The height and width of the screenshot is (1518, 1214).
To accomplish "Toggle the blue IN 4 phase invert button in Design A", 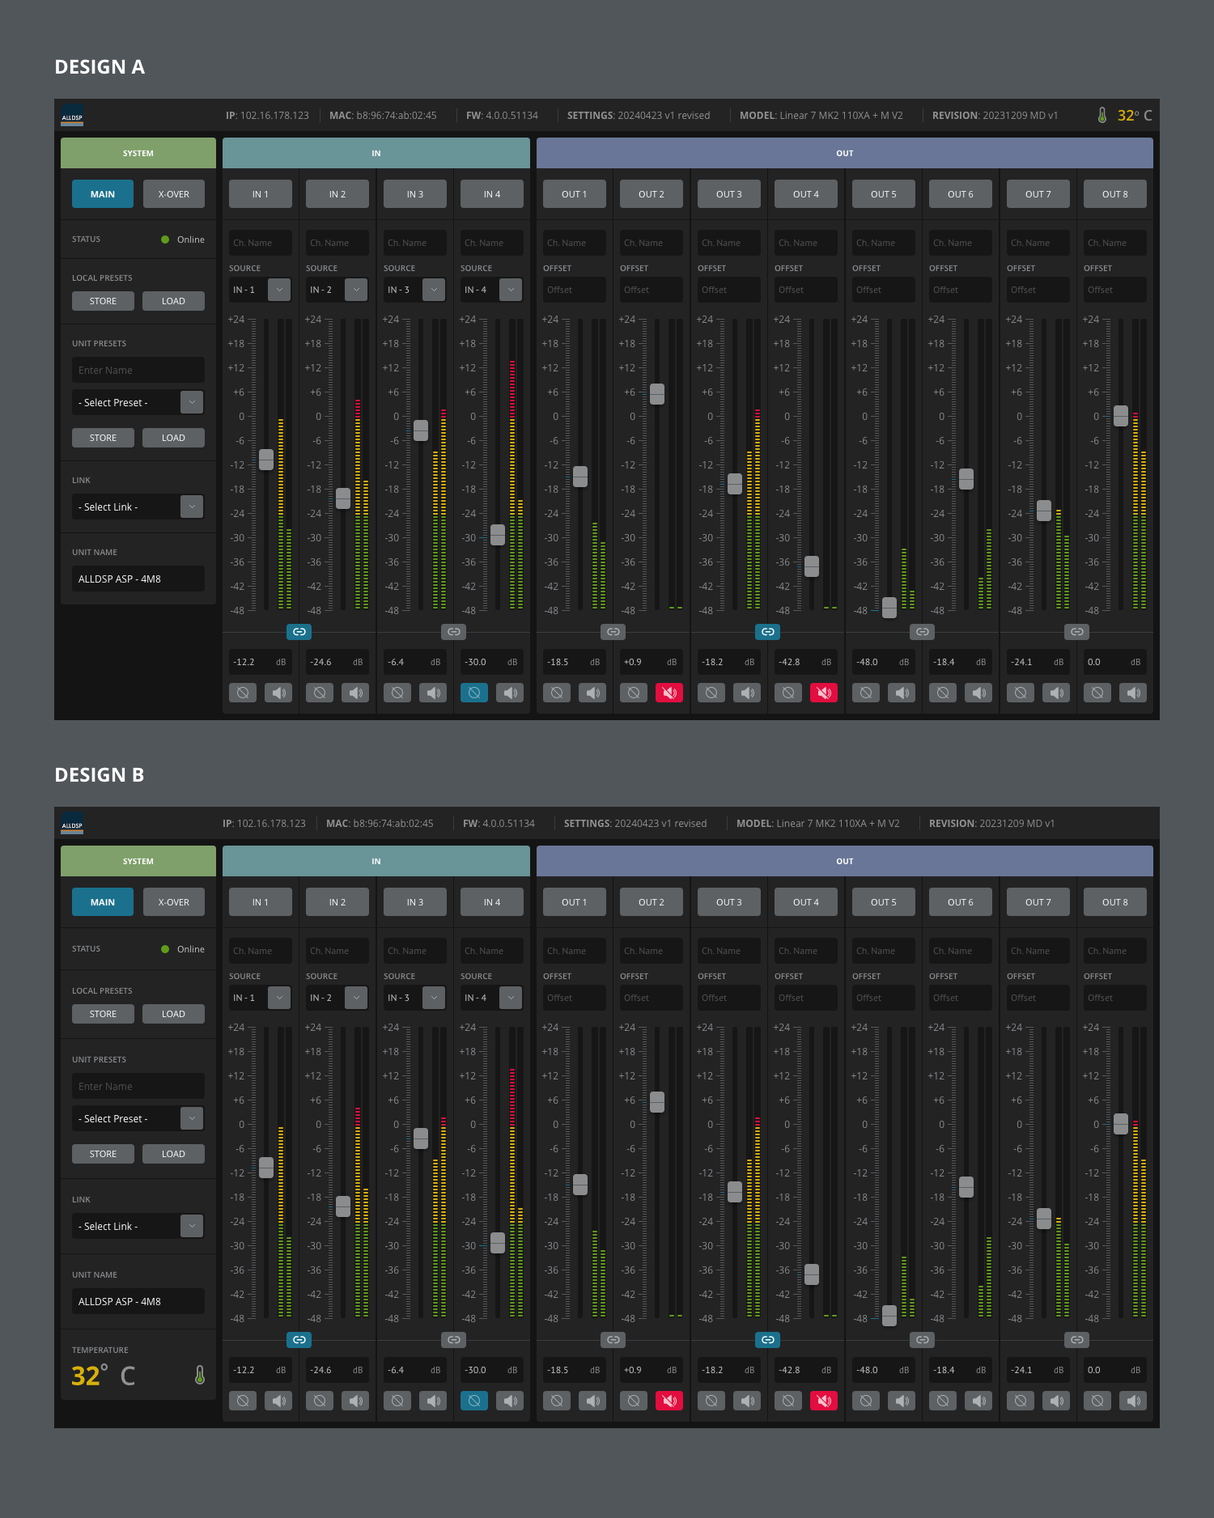I will [x=474, y=693].
